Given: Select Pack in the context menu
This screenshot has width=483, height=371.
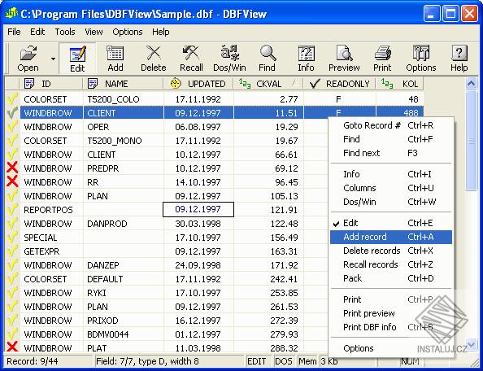Looking at the screenshot, I should [391, 278].
